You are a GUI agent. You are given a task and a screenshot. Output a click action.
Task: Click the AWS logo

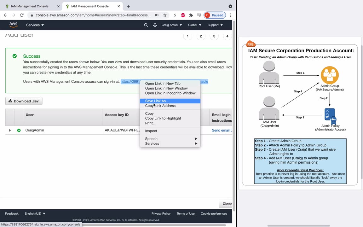coord(13,25)
